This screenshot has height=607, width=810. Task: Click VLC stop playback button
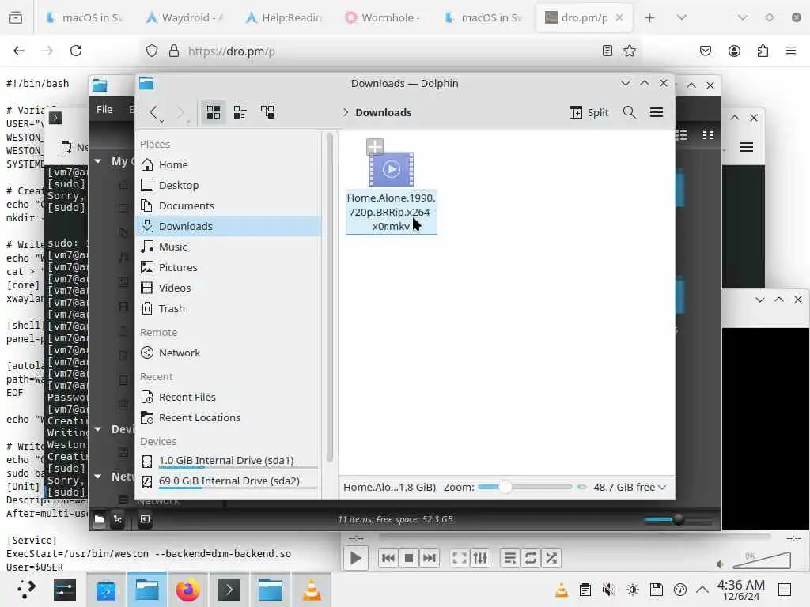(409, 558)
